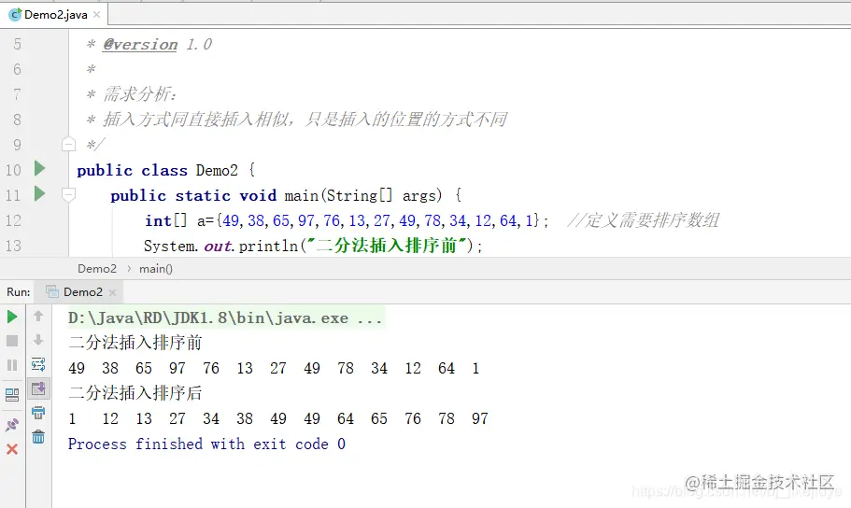Pin the Demo2 run tab
The width and height of the screenshot is (851, 508).
point(12,424)
